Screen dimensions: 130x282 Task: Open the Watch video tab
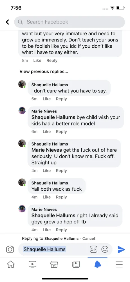pos(33,264)
